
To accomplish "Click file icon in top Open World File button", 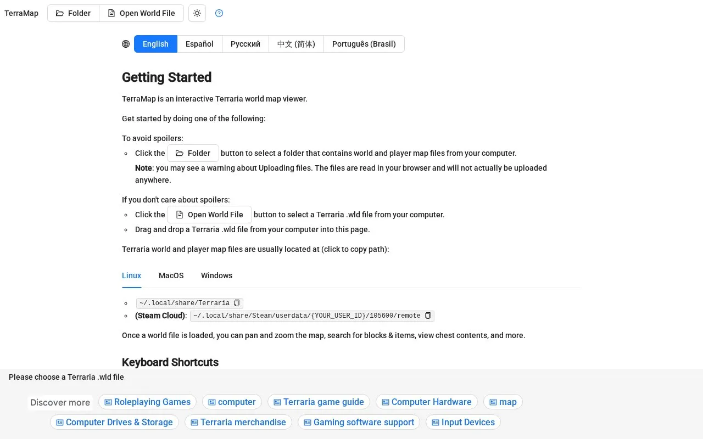I will click(x=111, y=13).
